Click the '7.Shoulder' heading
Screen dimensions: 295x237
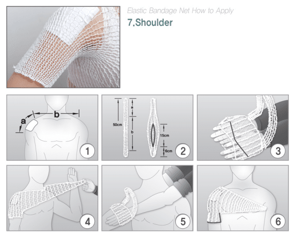150,22
